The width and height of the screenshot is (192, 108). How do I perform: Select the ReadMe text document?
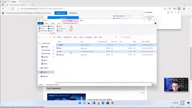tap(106, 45)
